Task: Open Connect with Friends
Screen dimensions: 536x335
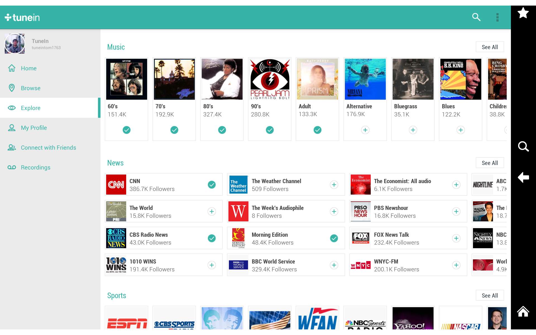Action: 49,147
